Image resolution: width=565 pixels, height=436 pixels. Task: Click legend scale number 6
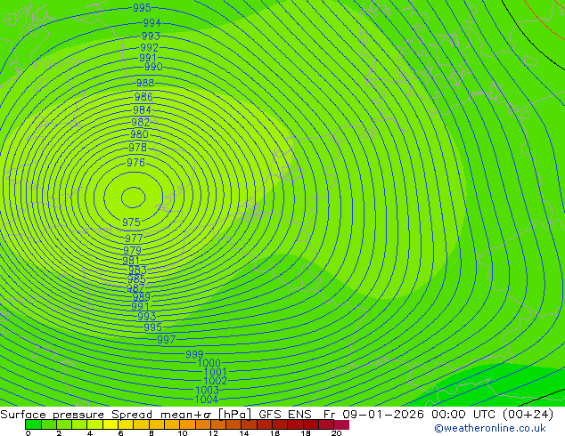click(x=120, y=433)
